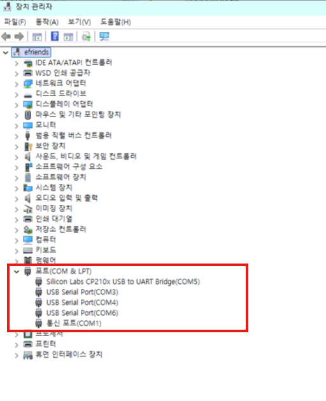Select USB Serial Port(COM3) entry
326x401 pixels.
click(82, 292)
